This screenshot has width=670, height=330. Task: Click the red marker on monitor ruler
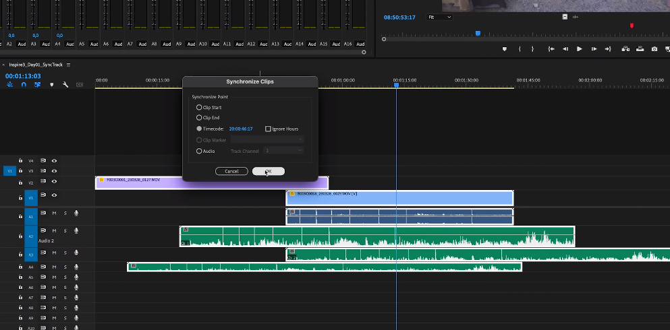[x=632, y=26]
